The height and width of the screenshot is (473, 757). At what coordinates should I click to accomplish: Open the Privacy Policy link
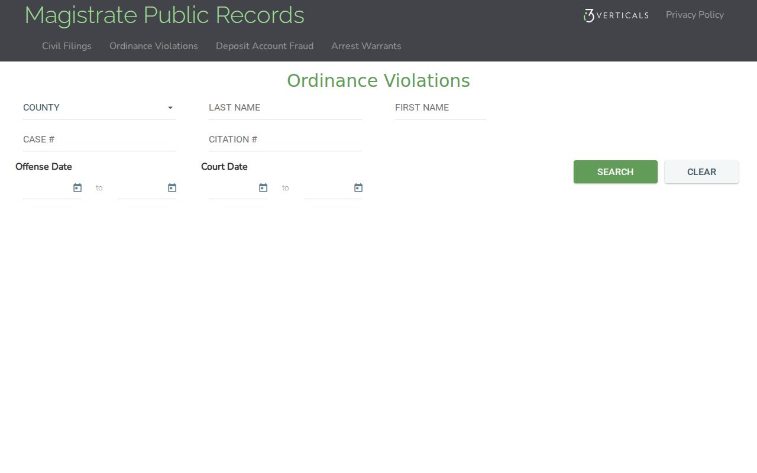(695, 15)
